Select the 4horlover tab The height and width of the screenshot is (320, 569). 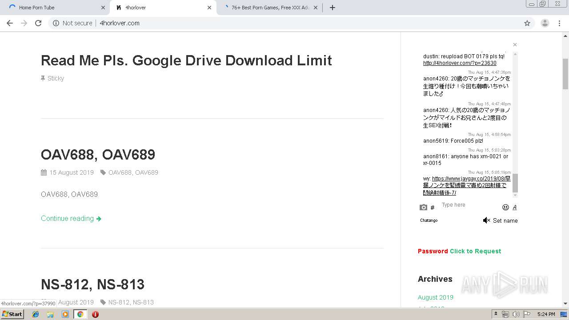coord(163,8)
